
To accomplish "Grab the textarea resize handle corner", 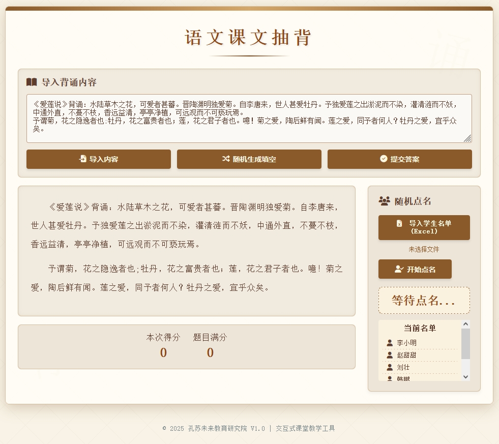I will 468,139.
